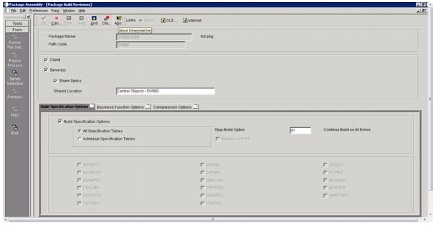The image size is (433, 240).
Task: Open the Preferences menu
Action: click(x=38, y=10)
